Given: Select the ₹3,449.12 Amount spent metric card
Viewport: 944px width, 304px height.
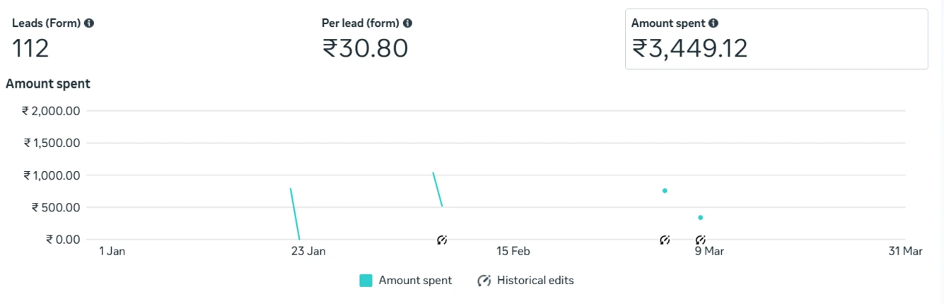Looking at the screenshot, I should [776, 39].
